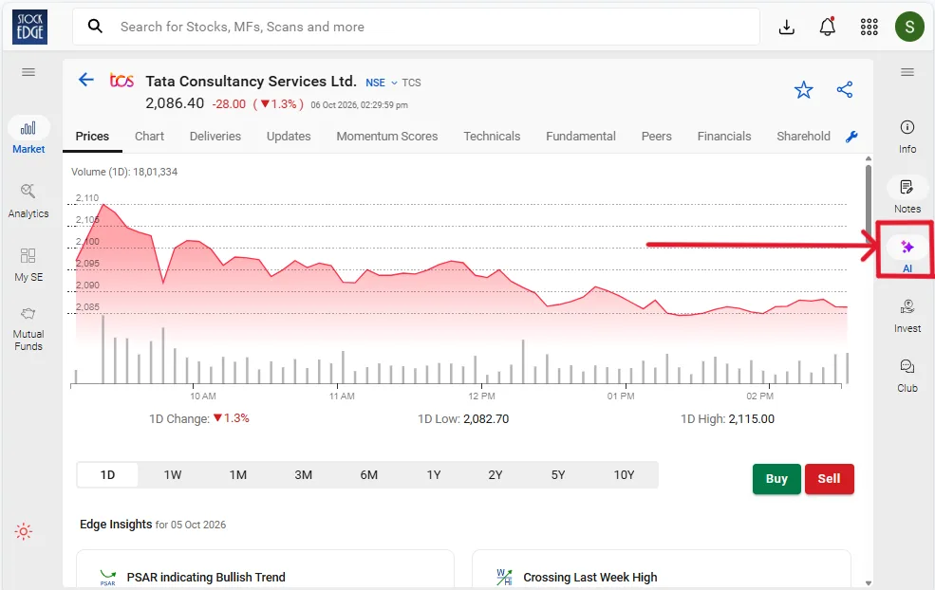Select the 2Y time range
Screen dimensions: 935x590
[496, 475]
